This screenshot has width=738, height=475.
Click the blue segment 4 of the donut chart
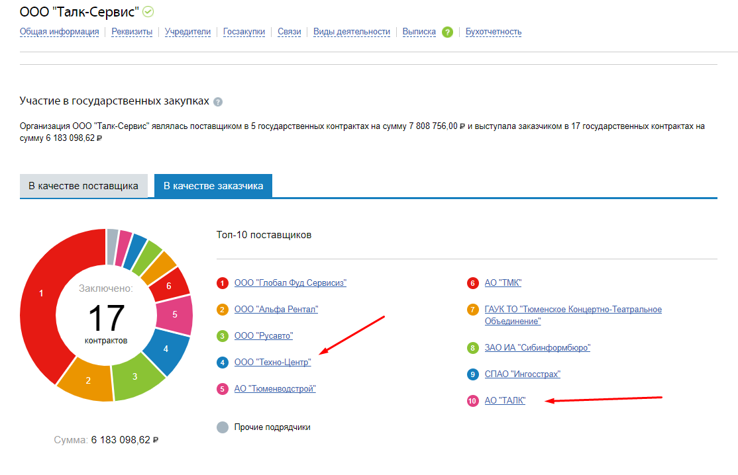pyautogui.click(x=166, y=349)
